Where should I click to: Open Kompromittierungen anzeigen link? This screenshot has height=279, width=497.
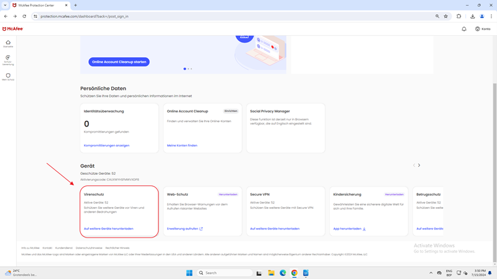106,146
